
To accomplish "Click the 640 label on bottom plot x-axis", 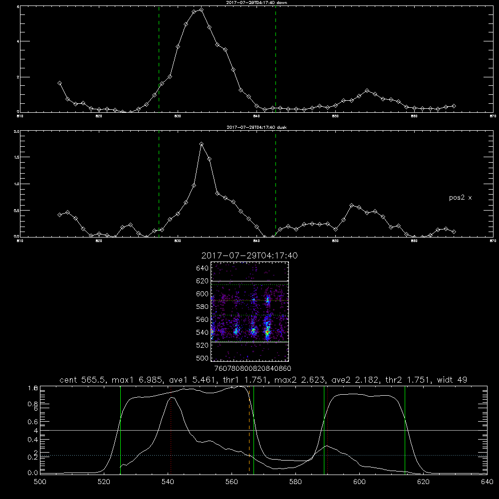I will (x=487, y=482).
